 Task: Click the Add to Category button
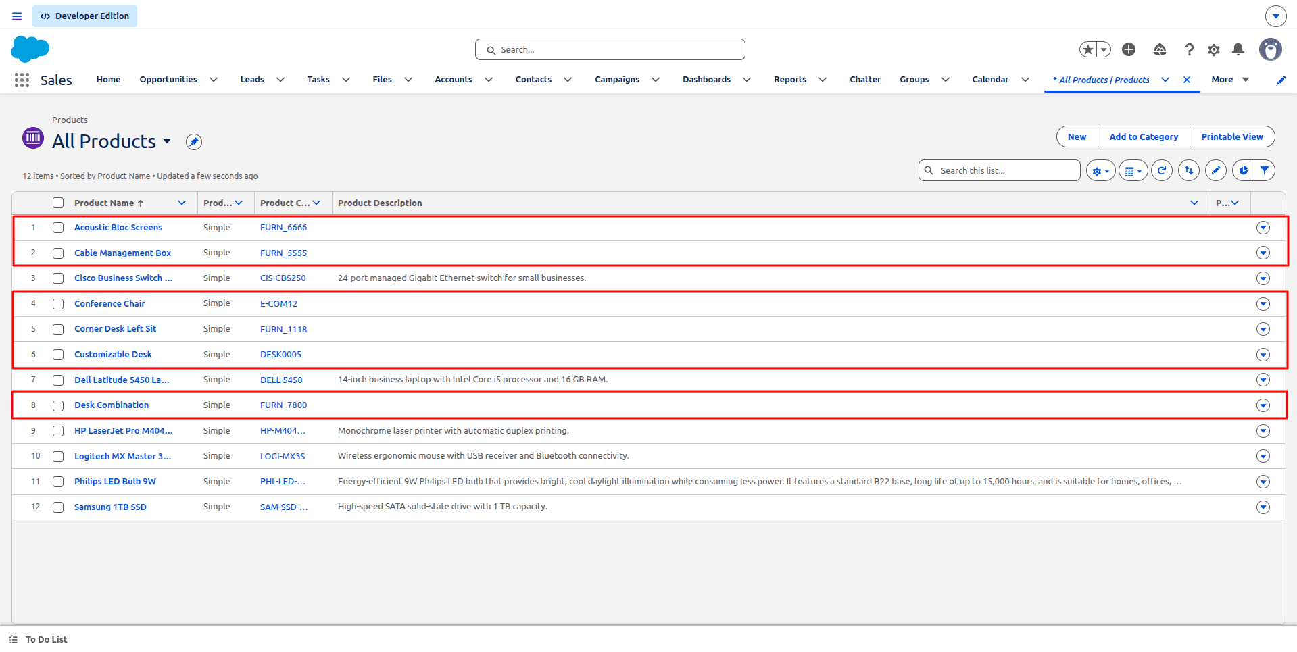coord(1144,136)
